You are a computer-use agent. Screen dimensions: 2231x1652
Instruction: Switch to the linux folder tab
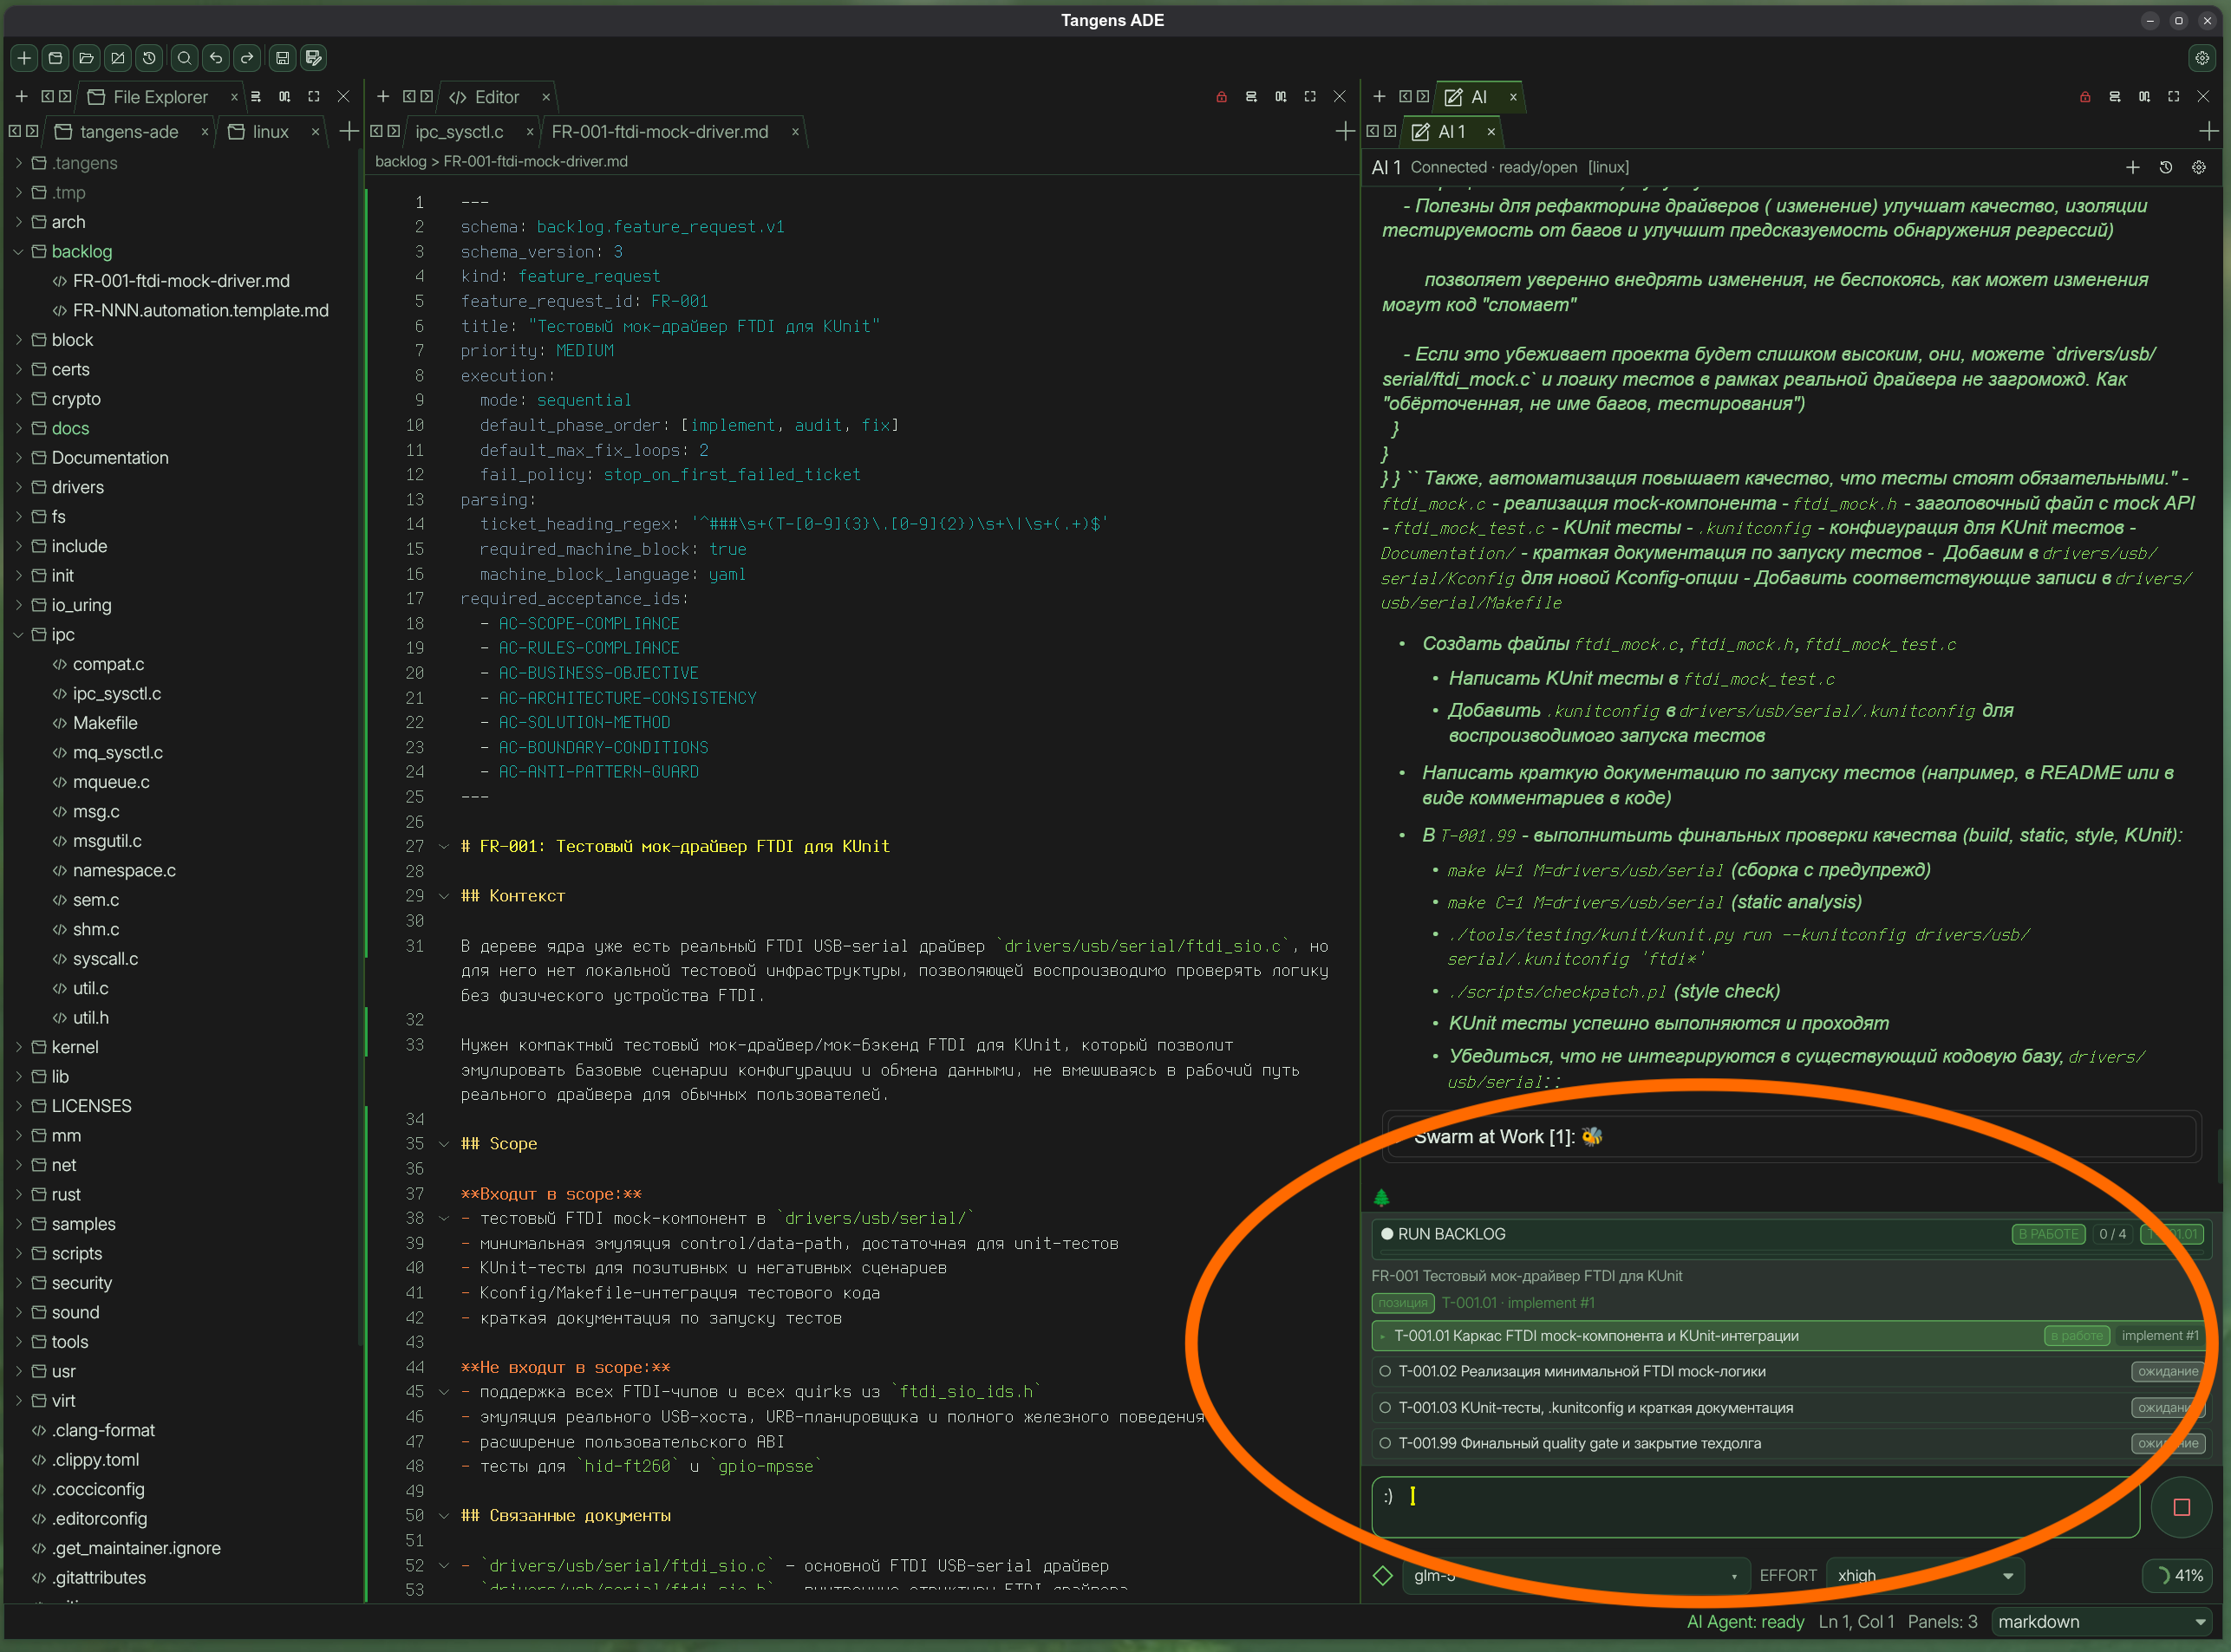[271, 132]
